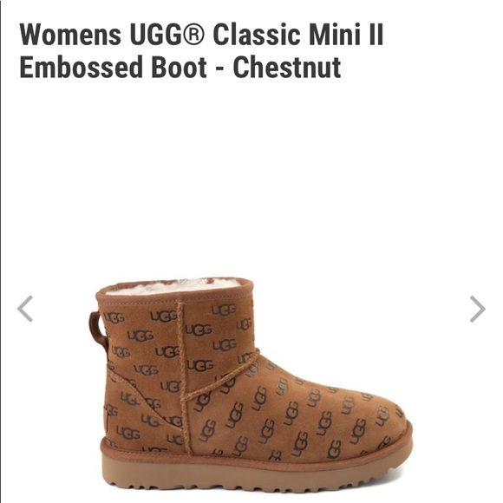This screenshot has height=503, width=503.
Task: Advance to the next product image
Action: (477, 309)
